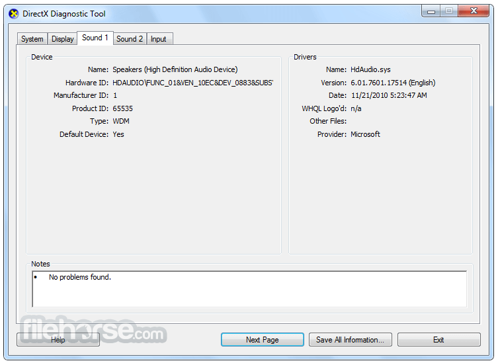
Task: Click the 'Notes' group heading
Action: pos(40,264)
